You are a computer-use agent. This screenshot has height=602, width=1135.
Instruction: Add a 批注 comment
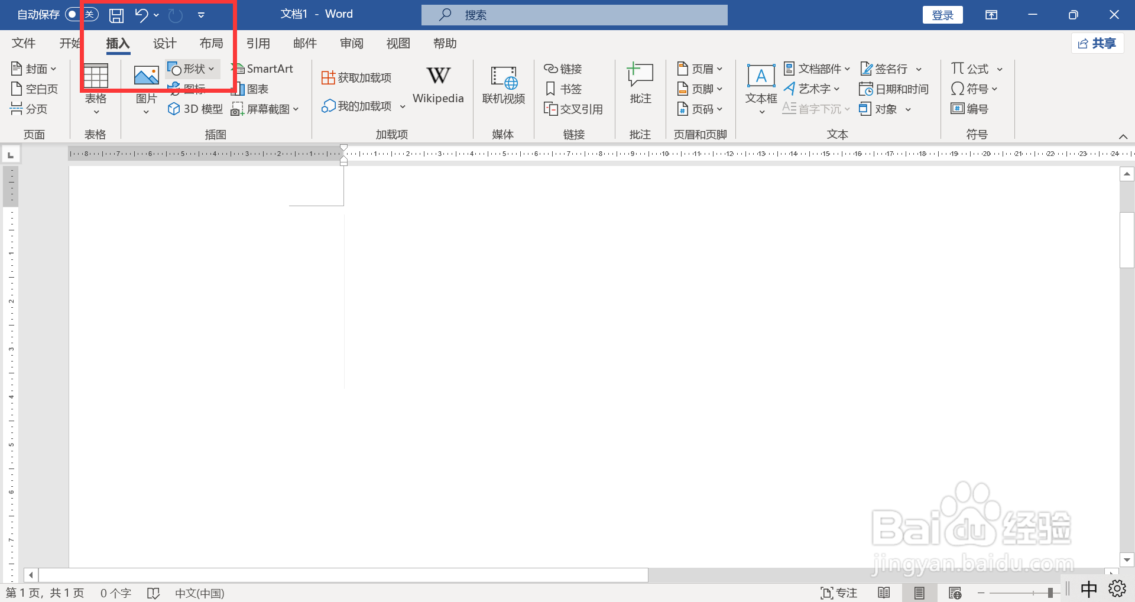640,84
